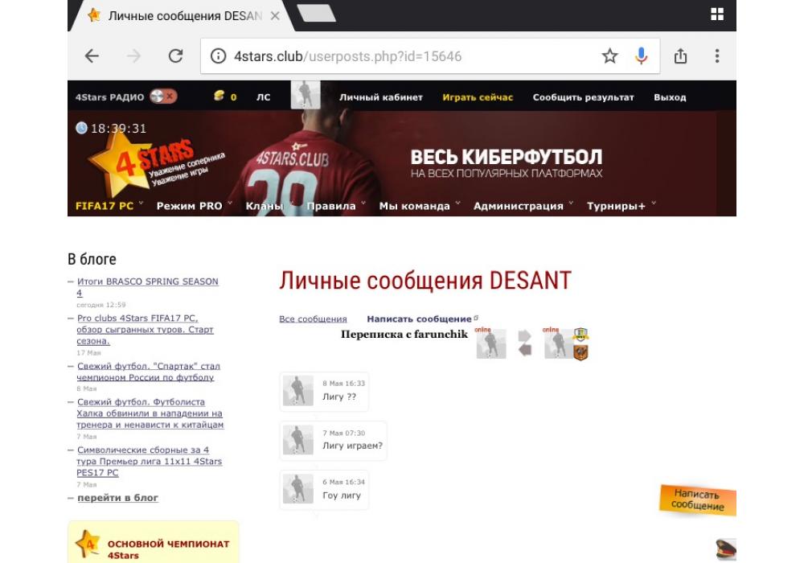Toggle the 4Stars РАДИО switch
Image resolution: width=804 pixels, height=563 pixels.
(163, 97)
